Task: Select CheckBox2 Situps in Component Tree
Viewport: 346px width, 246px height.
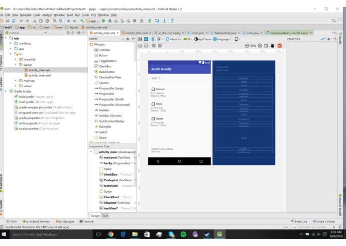Action: pyautogui.click(x=115, y=197)
